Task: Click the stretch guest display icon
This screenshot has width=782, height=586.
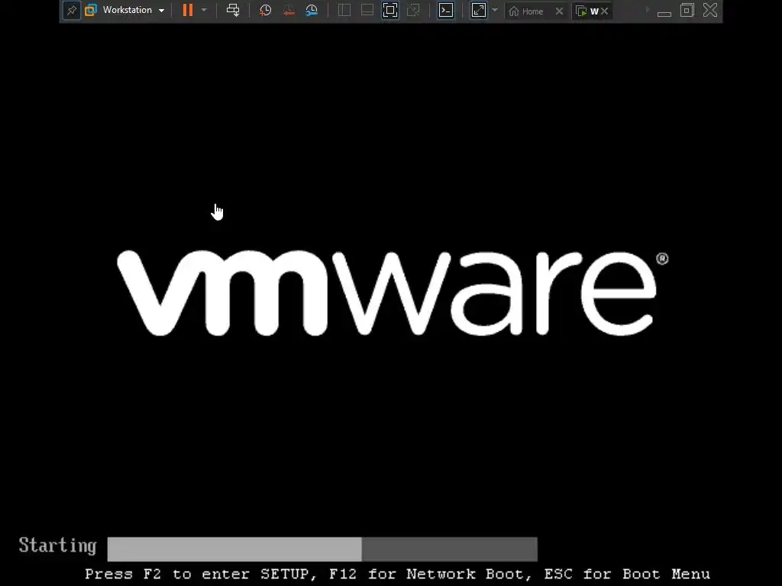Action: [479, 10]
